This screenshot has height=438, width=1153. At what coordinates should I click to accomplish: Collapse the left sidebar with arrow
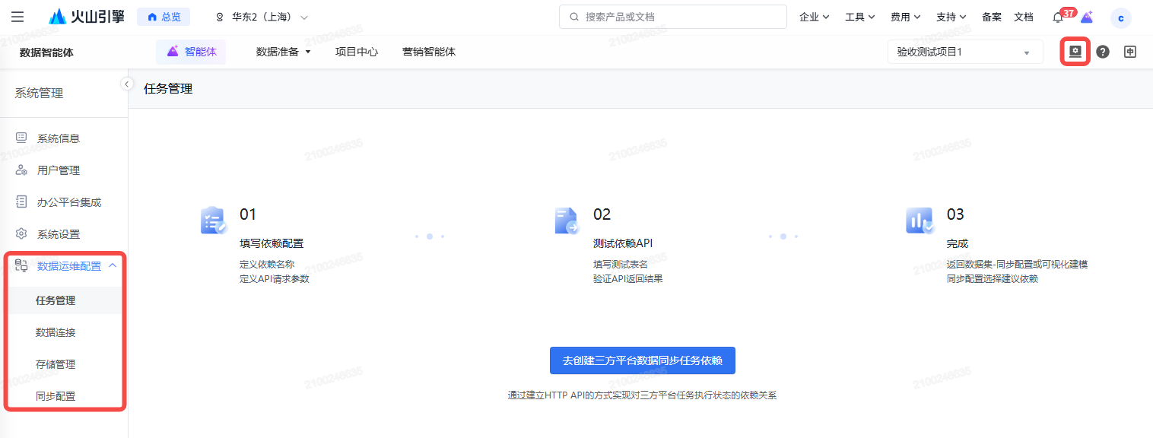click(127, 84)
